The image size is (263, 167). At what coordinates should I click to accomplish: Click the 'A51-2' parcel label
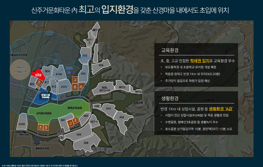(x=89, y=41)
